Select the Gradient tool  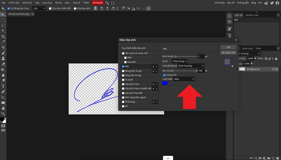(3, 70)
